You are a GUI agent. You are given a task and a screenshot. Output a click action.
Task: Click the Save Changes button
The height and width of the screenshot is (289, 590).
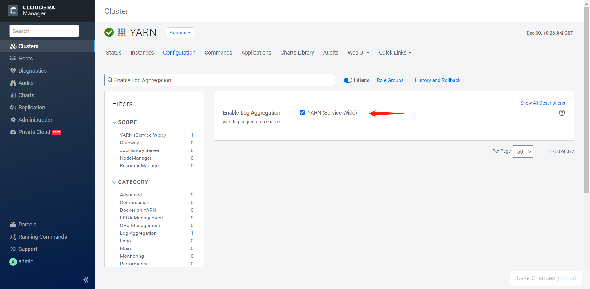546,278
